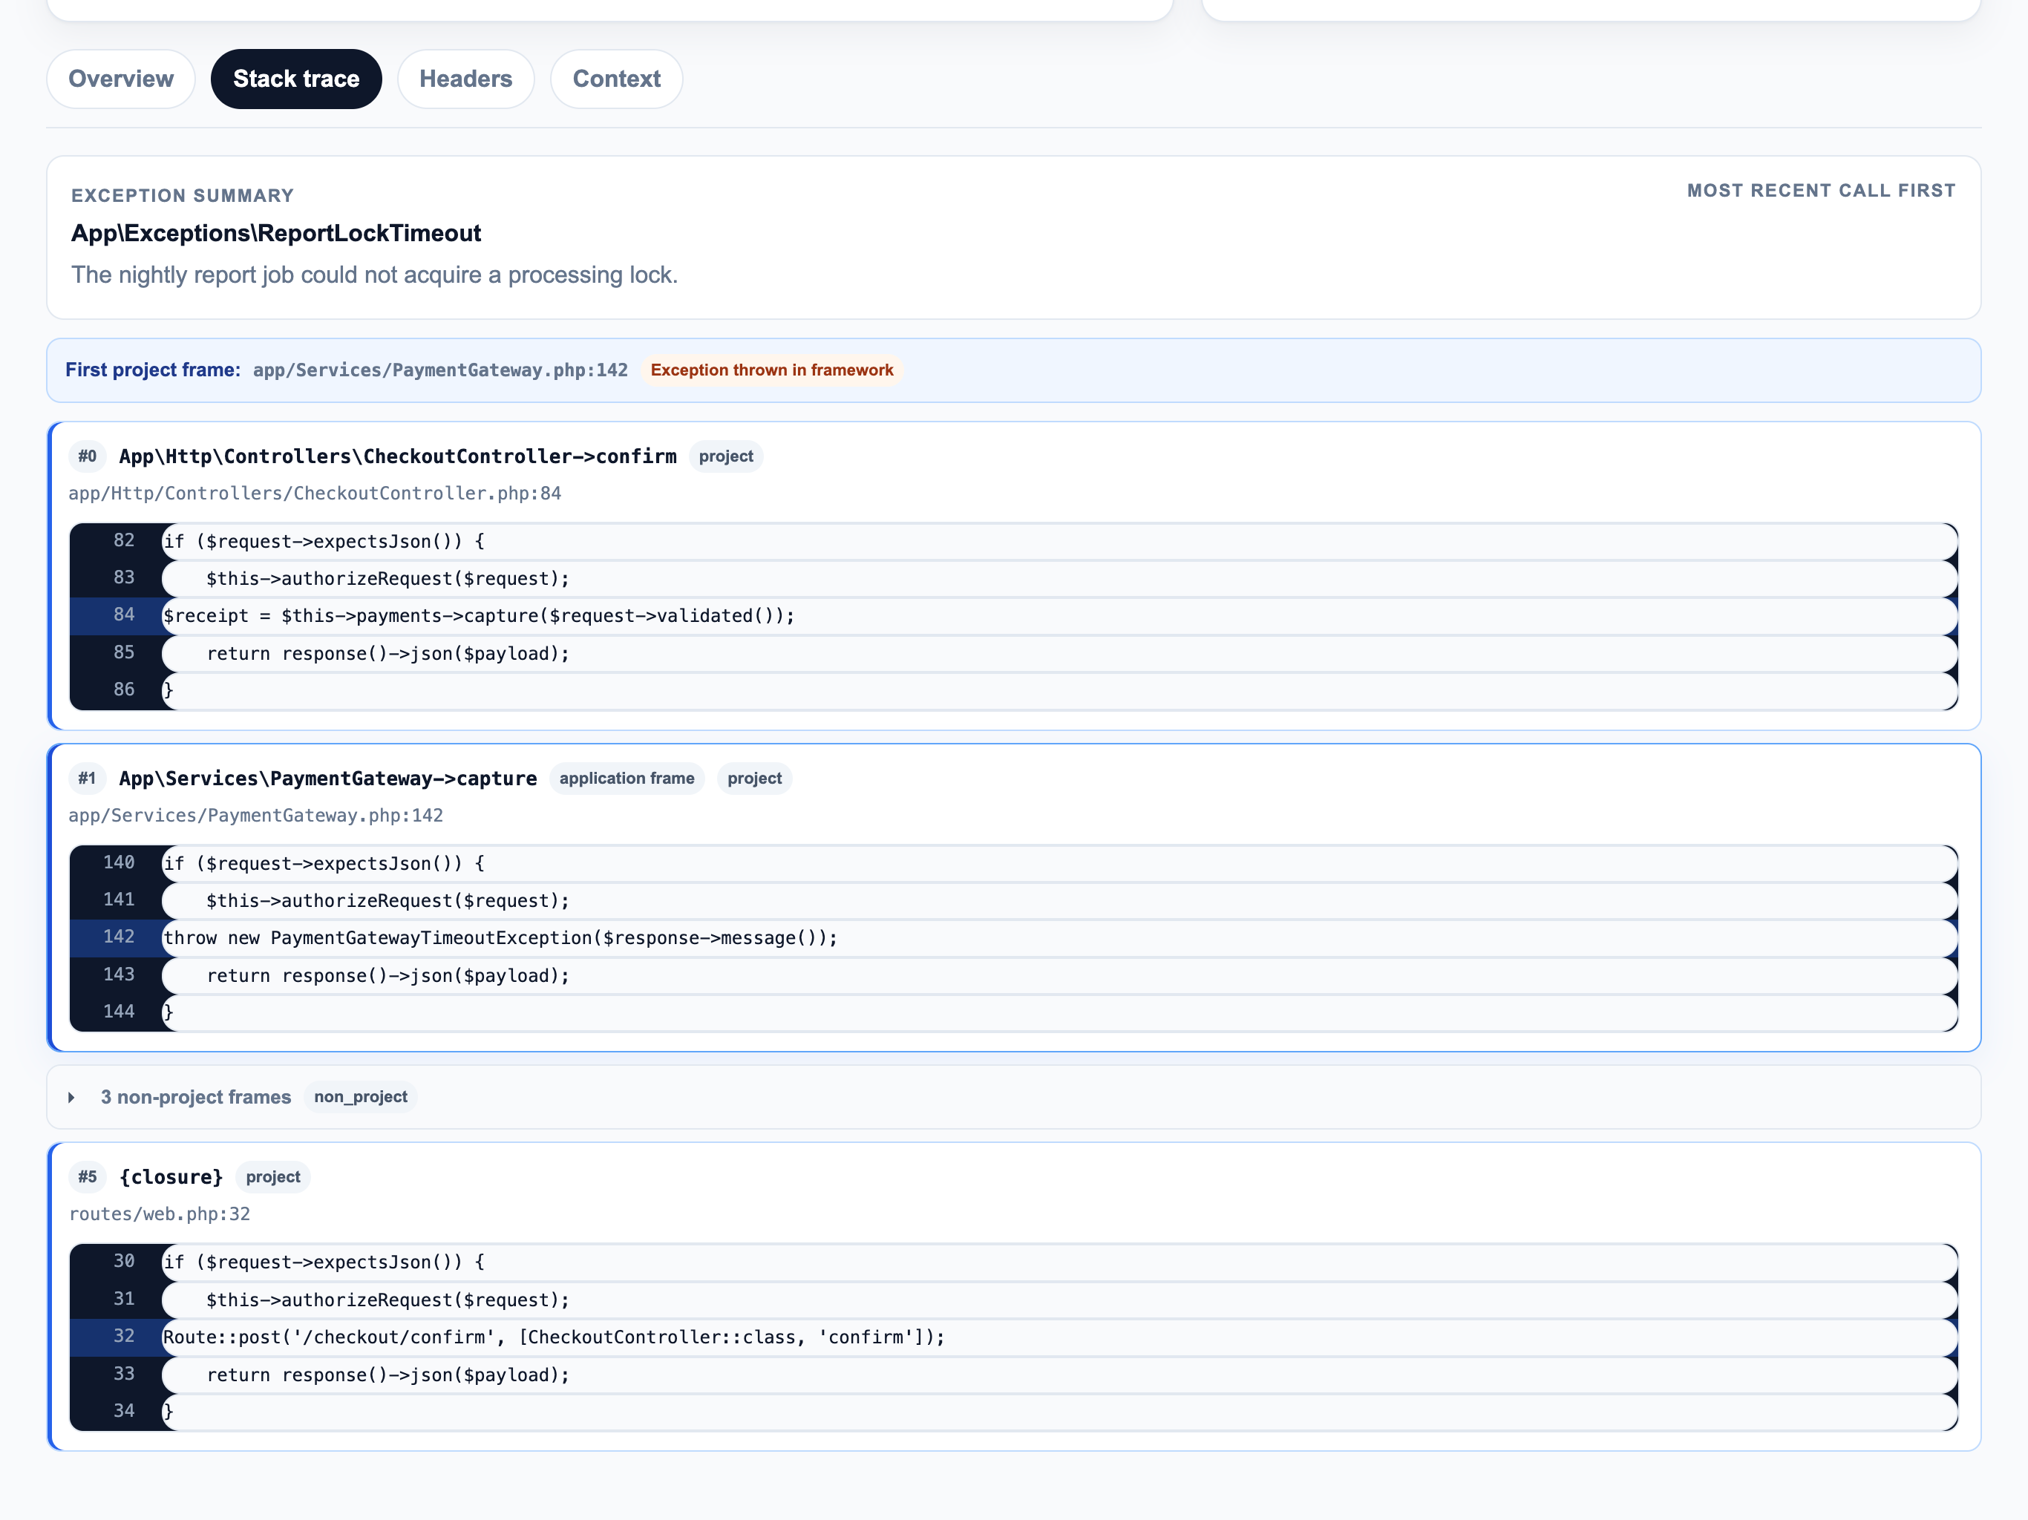Click the #1 frame number pill

coord(87,779)
